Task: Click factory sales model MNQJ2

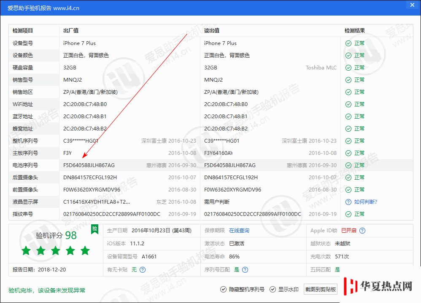Action: pyautogui.click(x=73, y=80)
